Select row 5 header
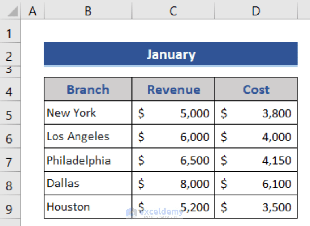 tap(10, 113)
